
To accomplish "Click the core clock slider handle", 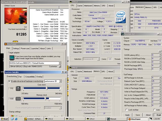I will 47,88.
